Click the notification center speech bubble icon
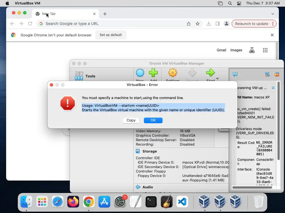This screenshot has width=285, height=213. (x=235, y=74)
